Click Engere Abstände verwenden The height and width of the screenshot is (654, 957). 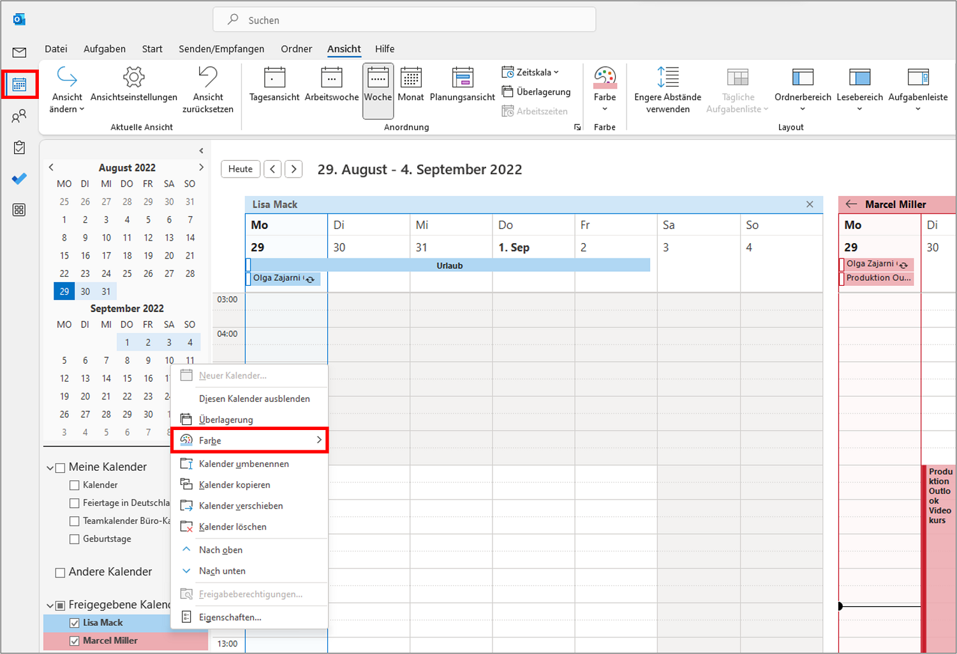668,90
